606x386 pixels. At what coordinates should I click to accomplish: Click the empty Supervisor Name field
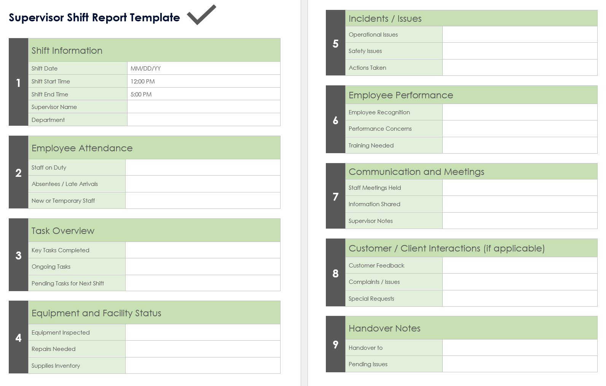pyautogui.click(x=204, y=107)
